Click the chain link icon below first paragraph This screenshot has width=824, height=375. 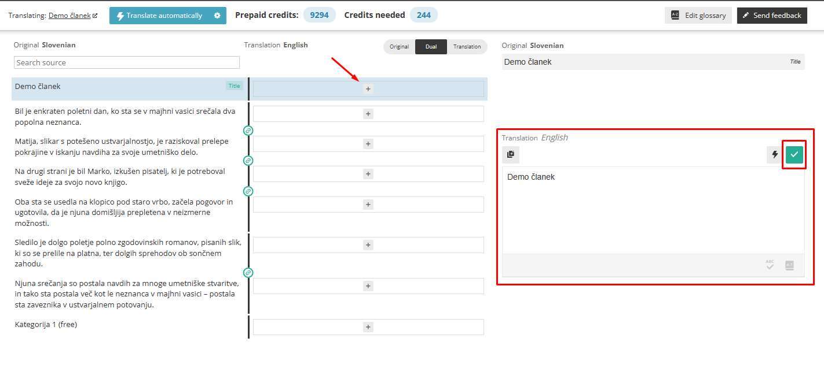248,131
